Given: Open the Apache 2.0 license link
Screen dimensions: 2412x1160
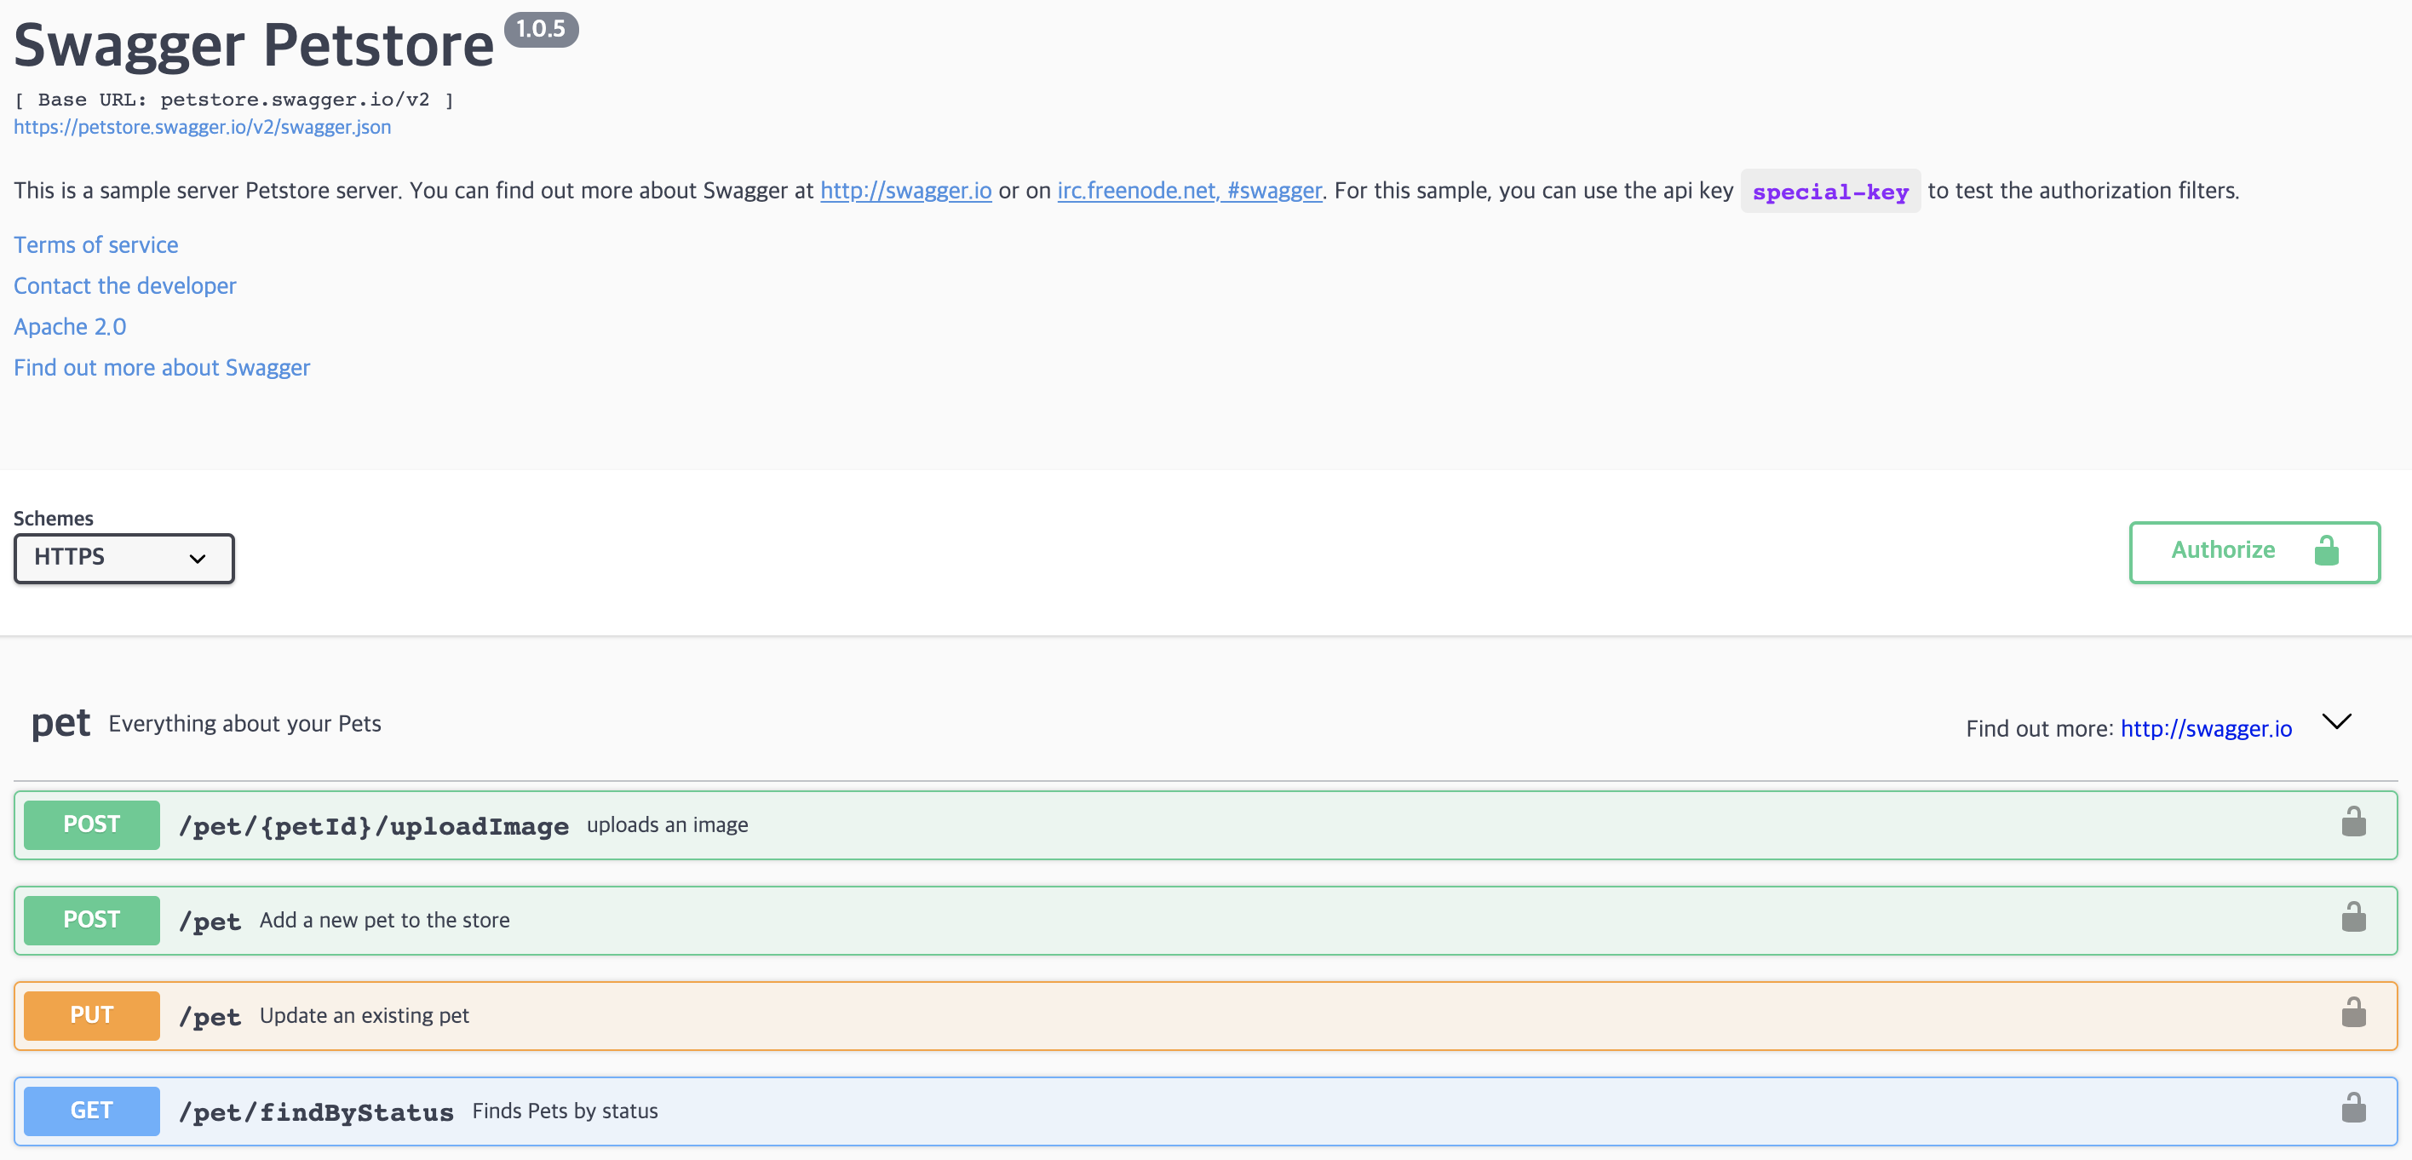Looking at the screenshot, I should pos(69,327).
